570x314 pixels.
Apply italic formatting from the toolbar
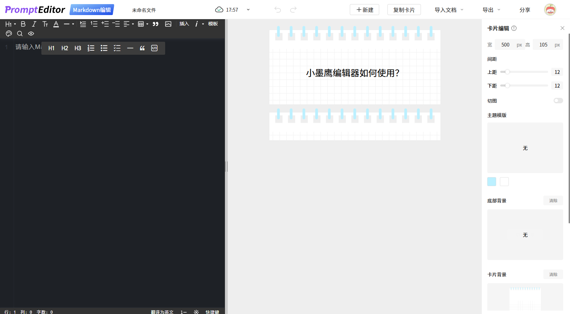[34, 24]
